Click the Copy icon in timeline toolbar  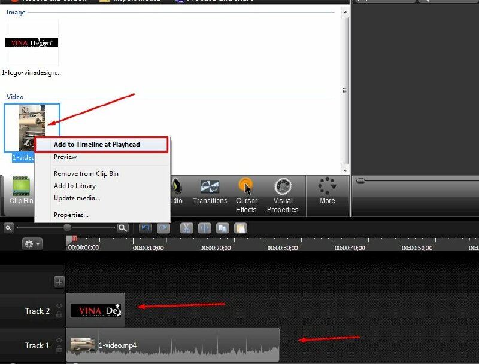pos(222,228)
